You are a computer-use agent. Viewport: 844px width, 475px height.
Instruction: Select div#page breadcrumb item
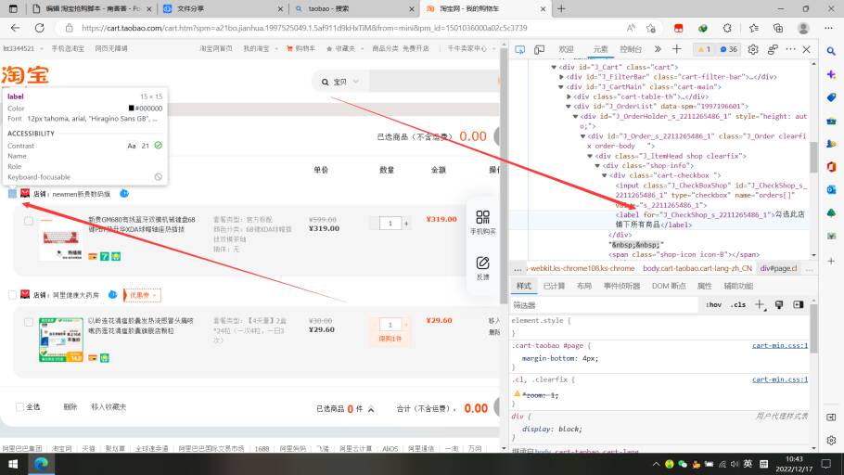point(778,268)
